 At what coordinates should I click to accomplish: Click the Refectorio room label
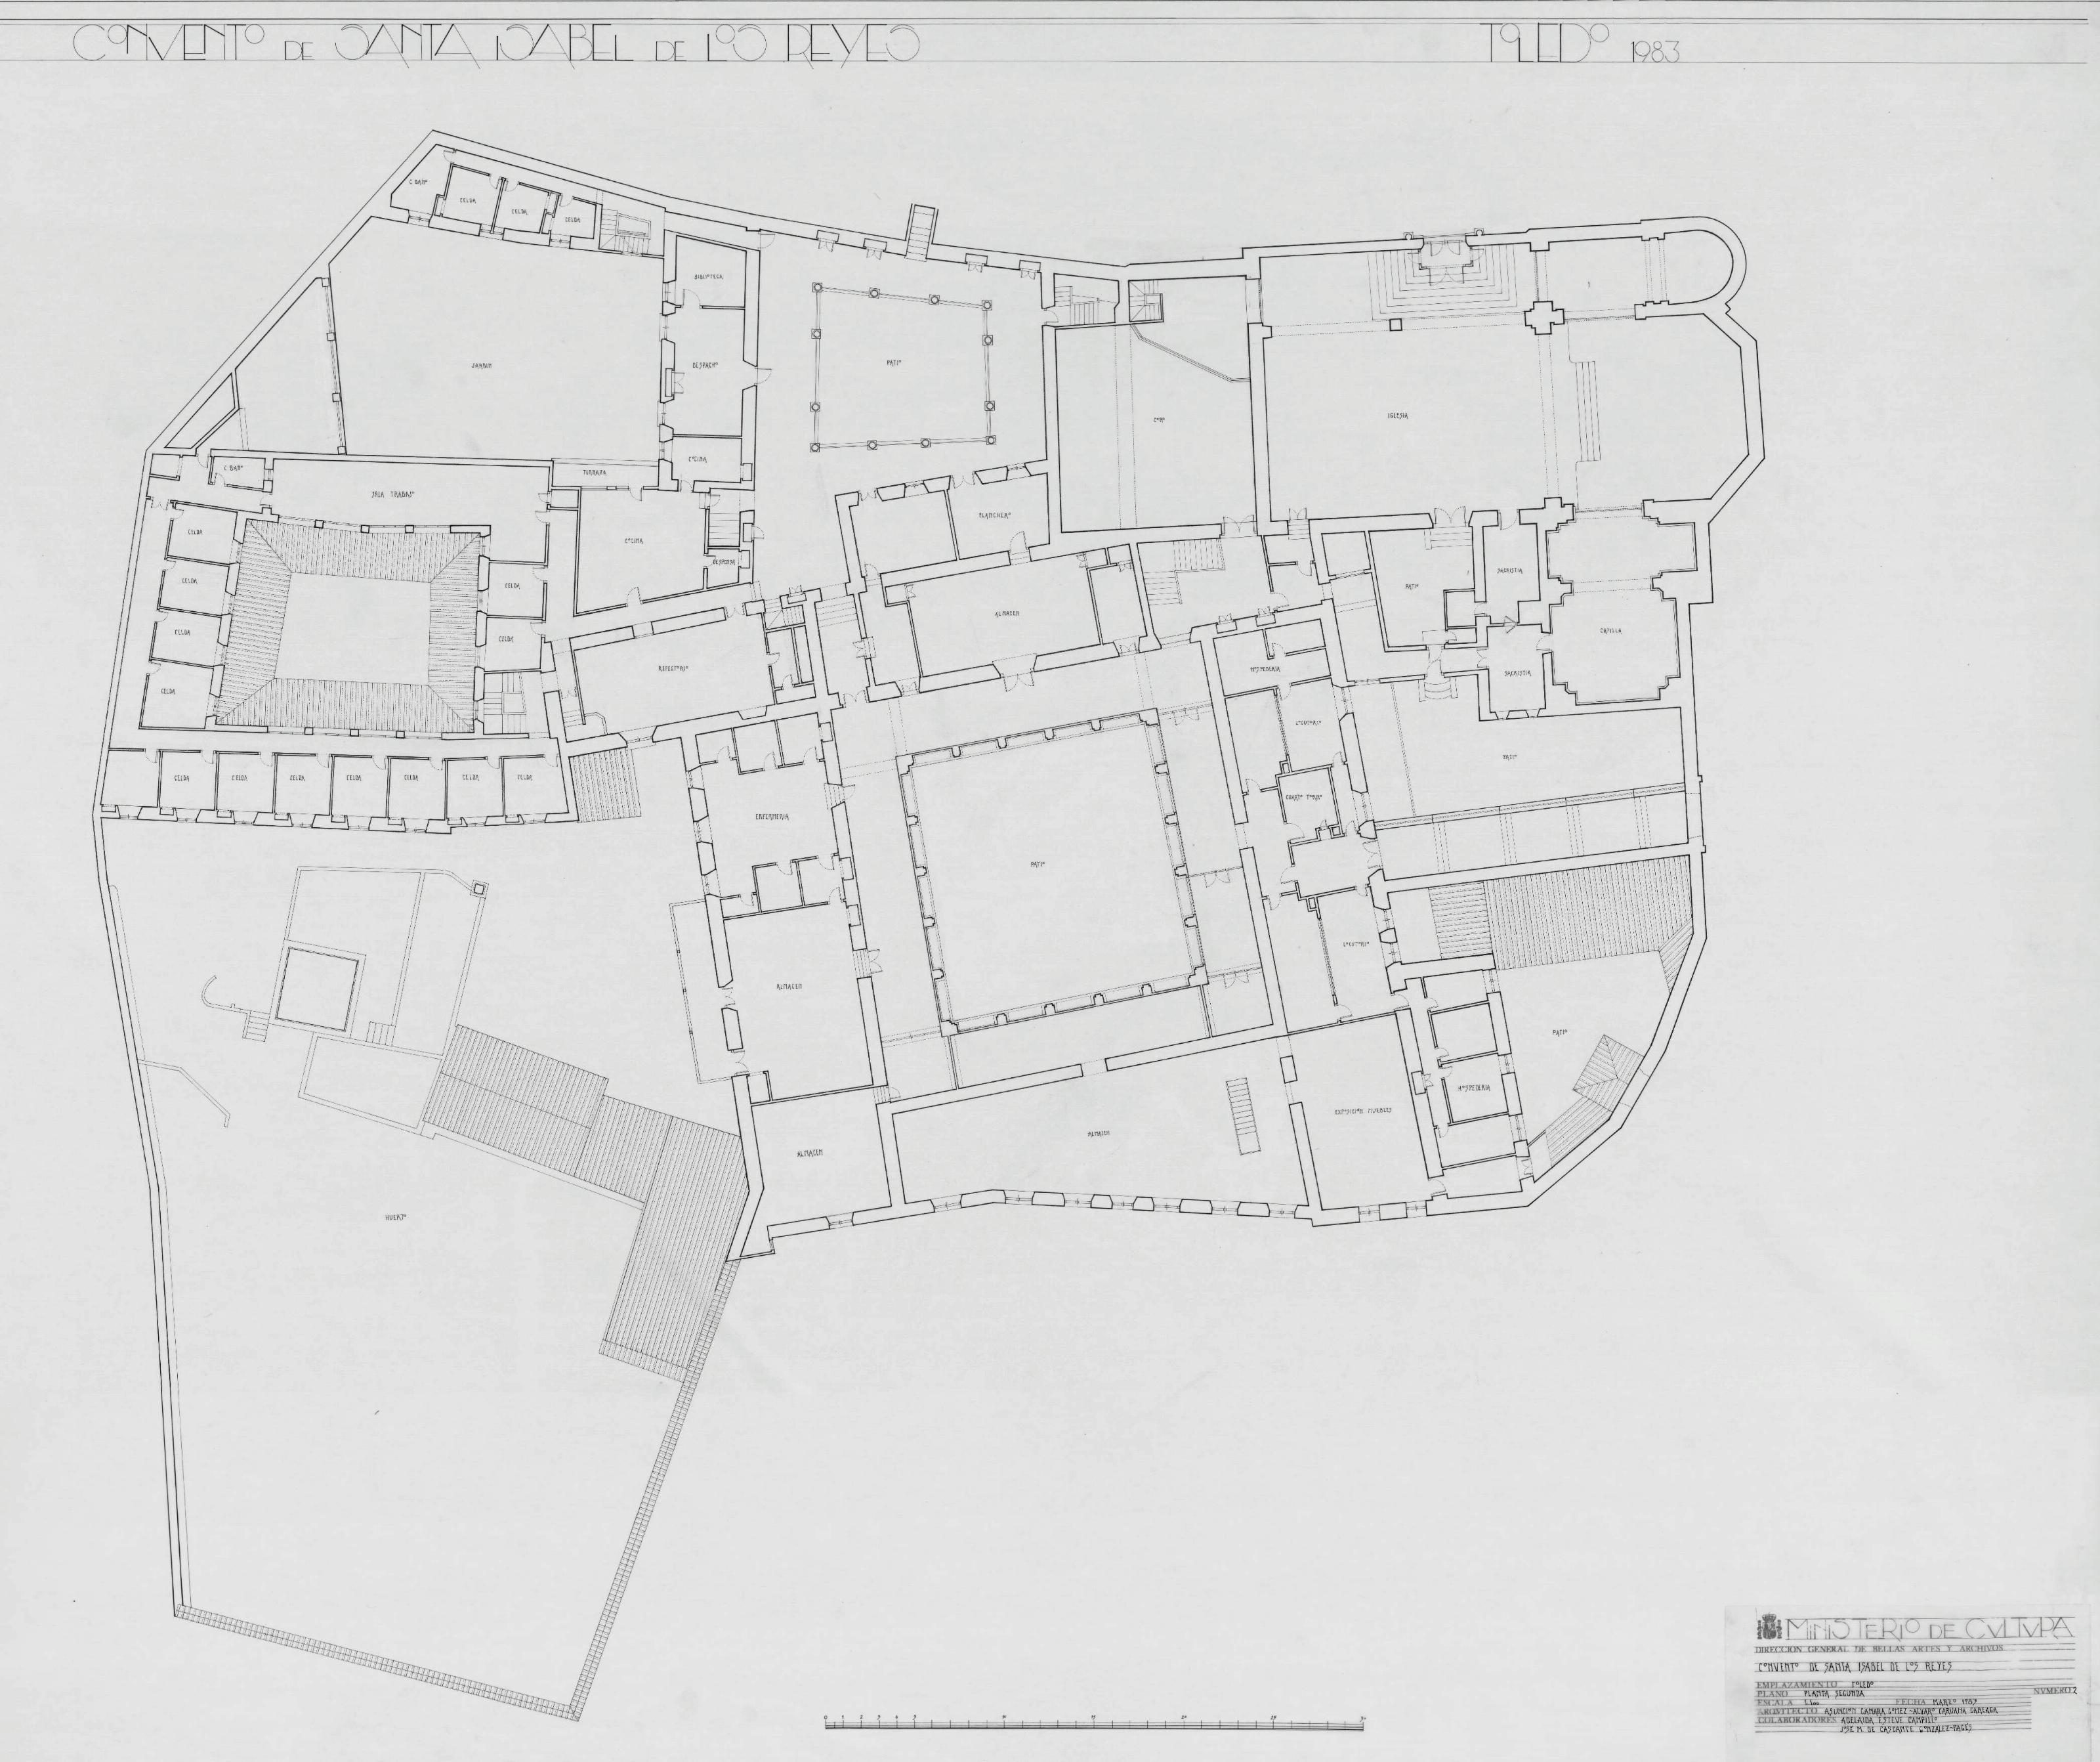pyautogui.click(x=673, y=668)
